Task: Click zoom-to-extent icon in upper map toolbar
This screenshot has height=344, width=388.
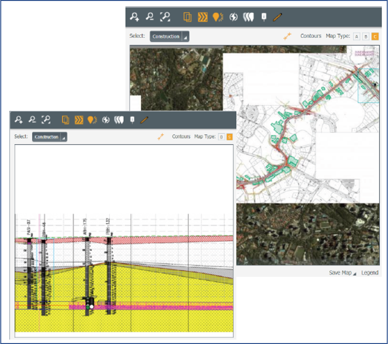Action: pos(165,17)
